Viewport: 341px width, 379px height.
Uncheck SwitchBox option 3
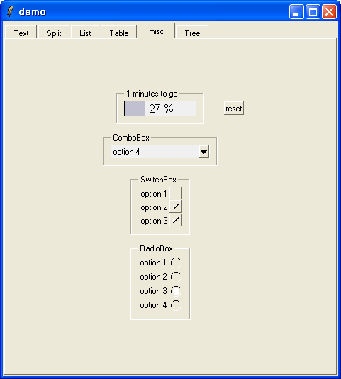point(176,220)
